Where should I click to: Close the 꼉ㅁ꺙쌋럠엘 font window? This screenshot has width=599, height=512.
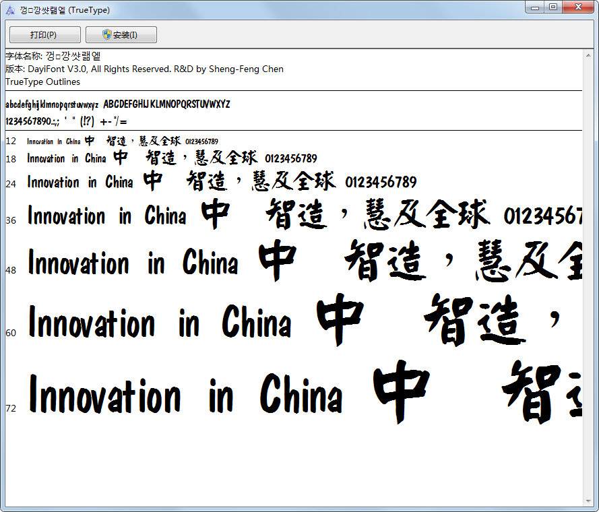coord(577,7)
